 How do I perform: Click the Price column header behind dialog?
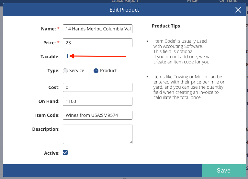click(192, 1)
